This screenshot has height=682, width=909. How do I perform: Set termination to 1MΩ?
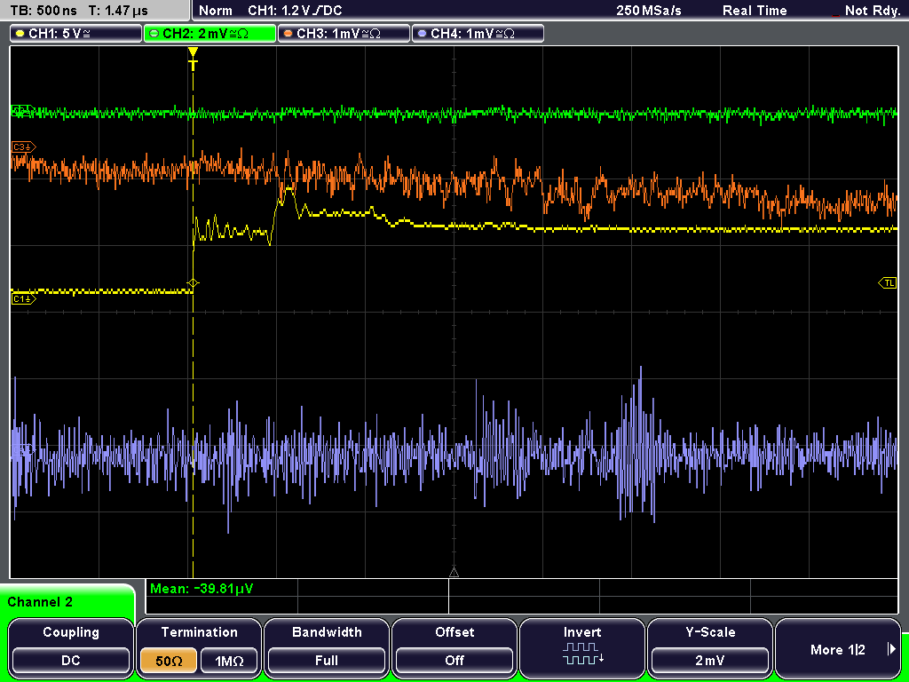pos(229,661)
